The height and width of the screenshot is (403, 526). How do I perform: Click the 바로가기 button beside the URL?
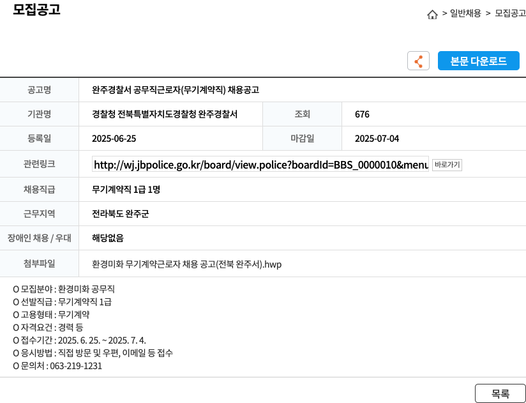point(447,165)
